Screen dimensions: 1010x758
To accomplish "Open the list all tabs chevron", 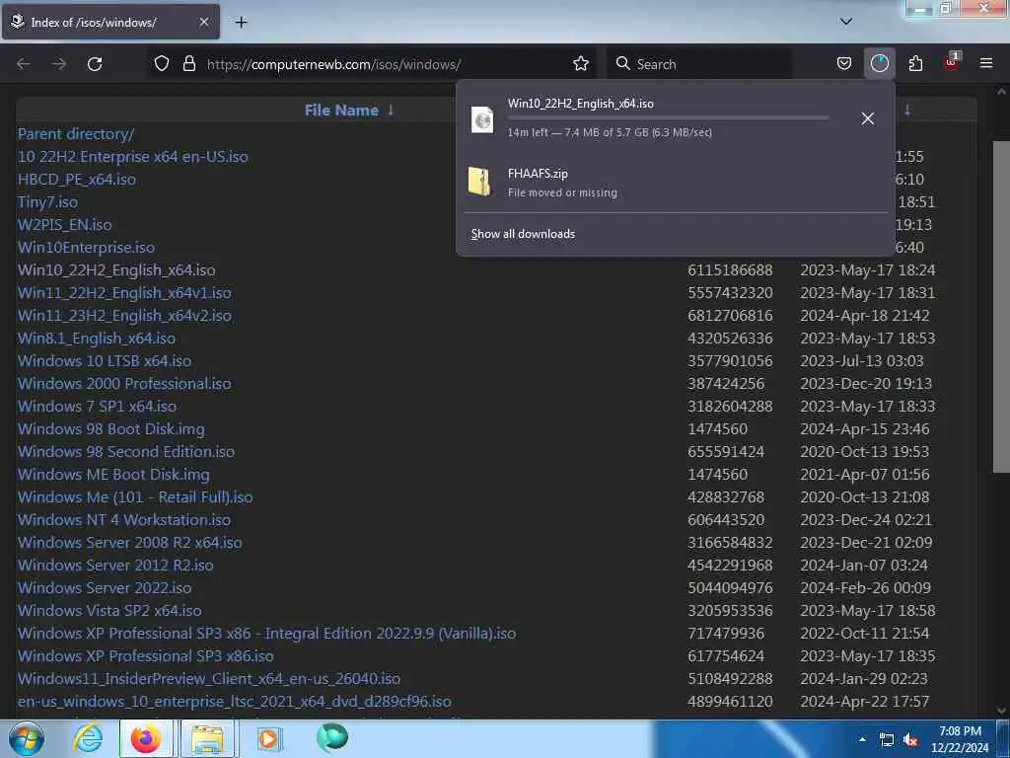I will click(846, 22).
